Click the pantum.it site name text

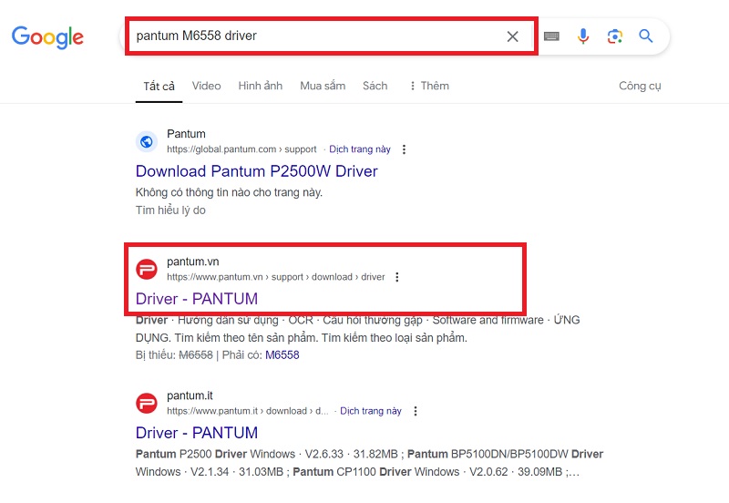point(190,395)
